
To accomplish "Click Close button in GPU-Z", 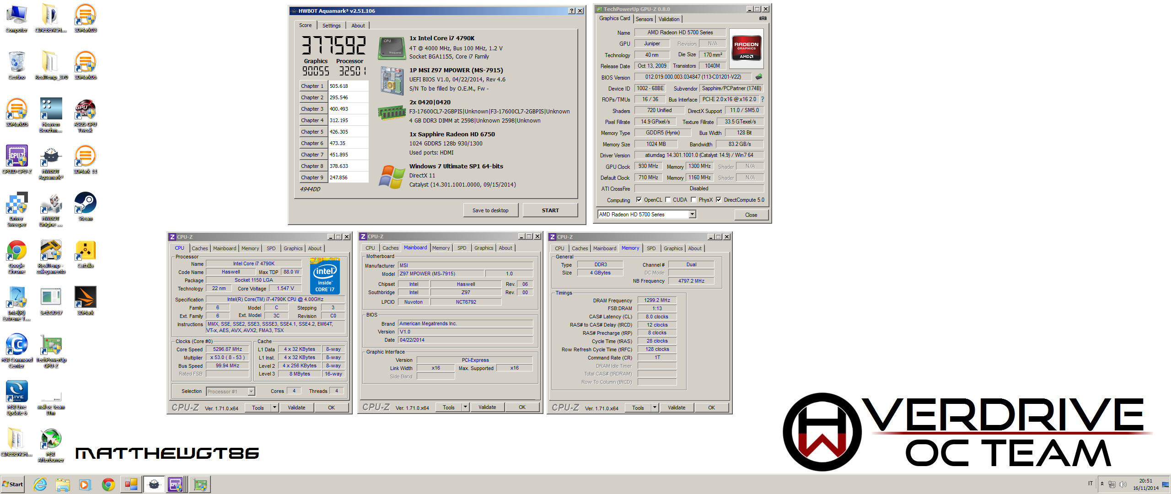I will pyautogui.click(x=751, y=215).
